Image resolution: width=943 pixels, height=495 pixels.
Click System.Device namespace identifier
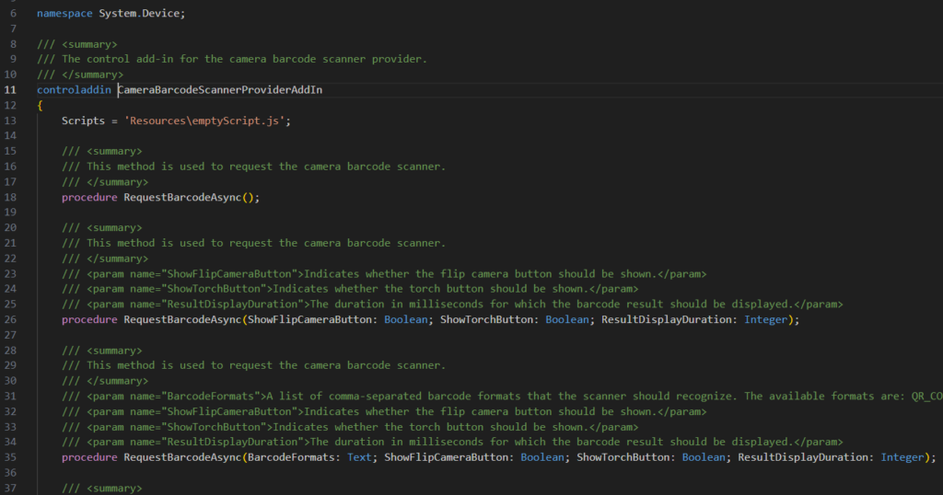pos(139,14)
